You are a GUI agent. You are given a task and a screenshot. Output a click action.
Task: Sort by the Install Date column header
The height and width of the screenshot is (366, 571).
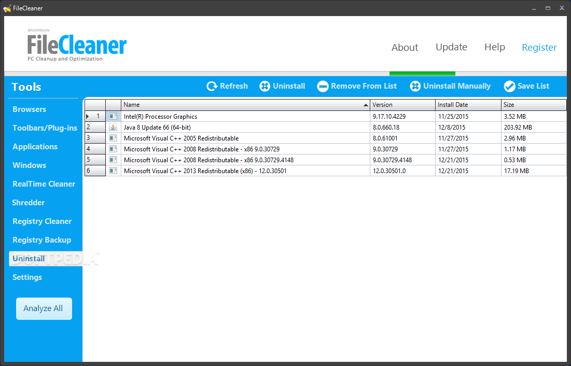(x=468, y=105)
